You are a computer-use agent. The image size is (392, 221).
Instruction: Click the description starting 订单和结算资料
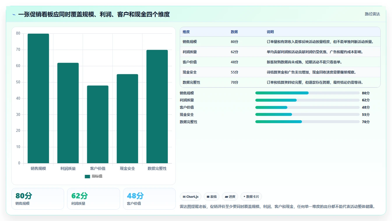(x=315, y=82)
